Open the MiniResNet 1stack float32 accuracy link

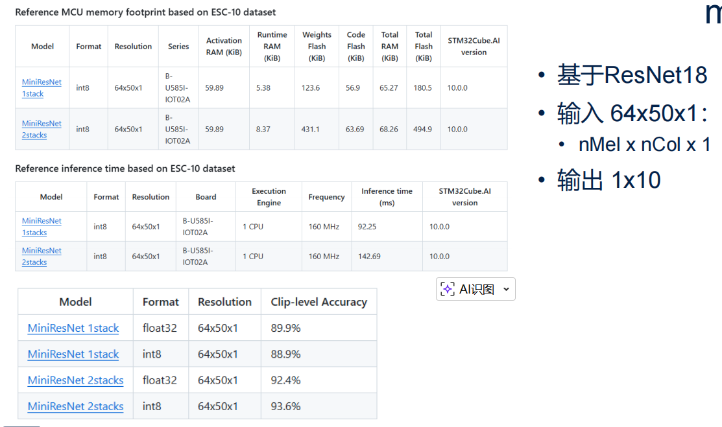coord(73,328)
